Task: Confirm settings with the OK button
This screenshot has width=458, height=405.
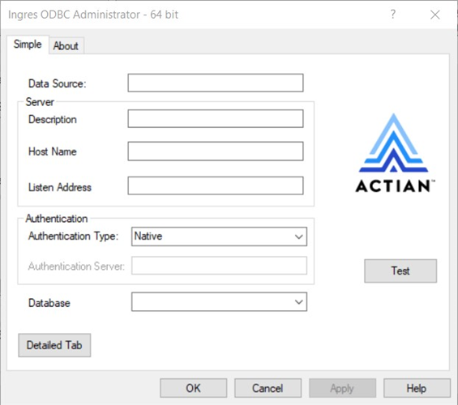Action: click(x=194, y=388)
